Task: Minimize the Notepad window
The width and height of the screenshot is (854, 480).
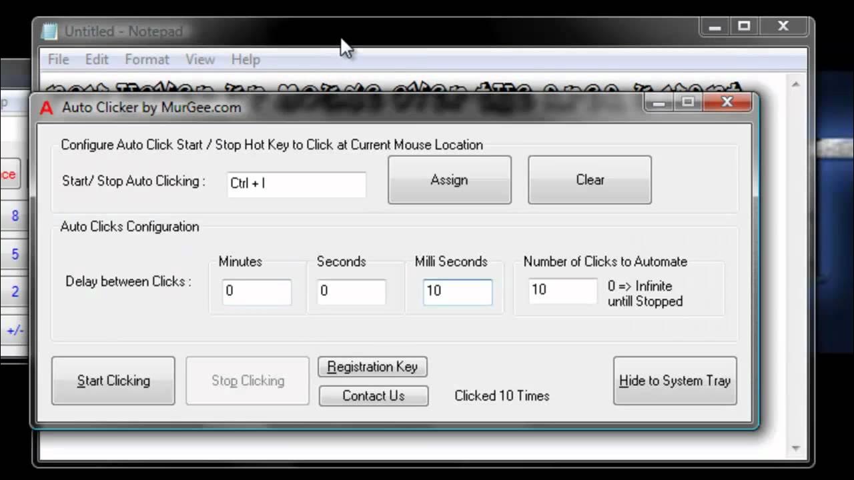Action: click(715, 27)
